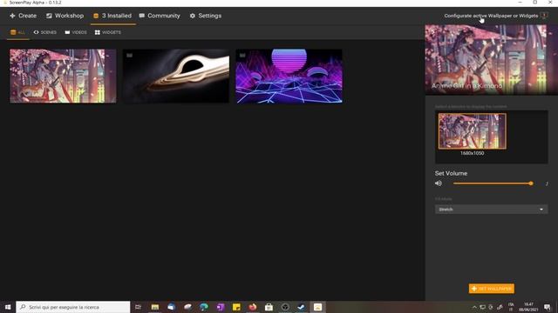Open Steam from the taskbar
Screen dimensions: 558x313
(302, 307)
